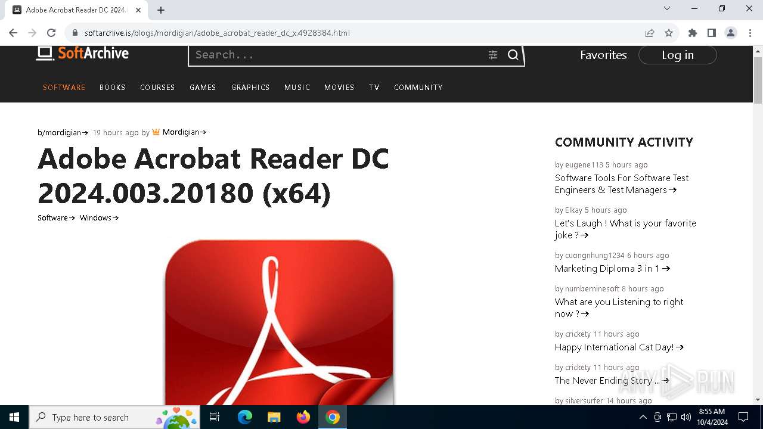Open the GRAPHICS category
The height and width of the screenshot is (429, 763).
[x=250, y=87]
